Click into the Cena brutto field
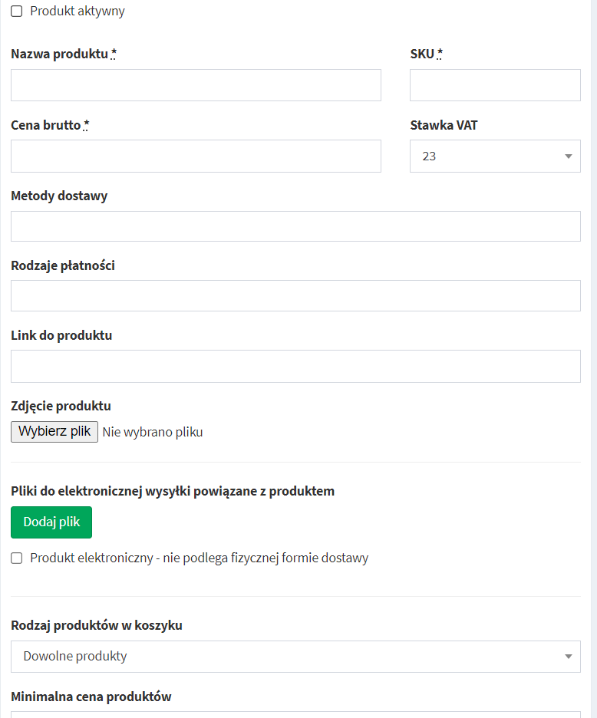 [x=196, y=156]
